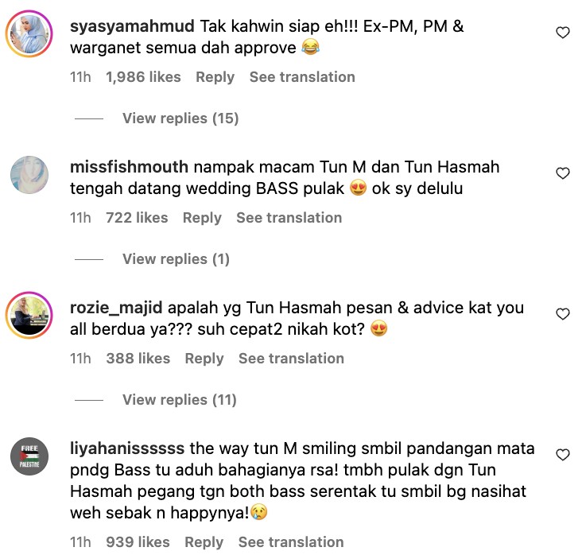View the 722 likes list
This screenshot has width=582, height=555.
tap(137, 218)
